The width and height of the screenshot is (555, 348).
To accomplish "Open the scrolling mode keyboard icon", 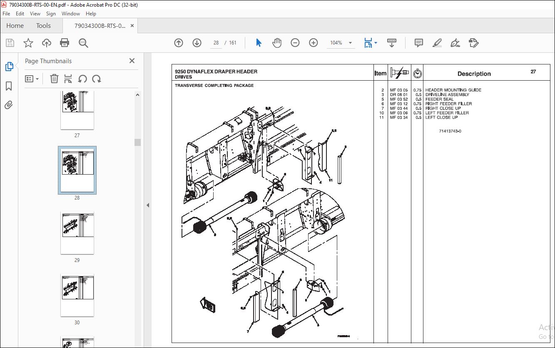I will (392, 43).
